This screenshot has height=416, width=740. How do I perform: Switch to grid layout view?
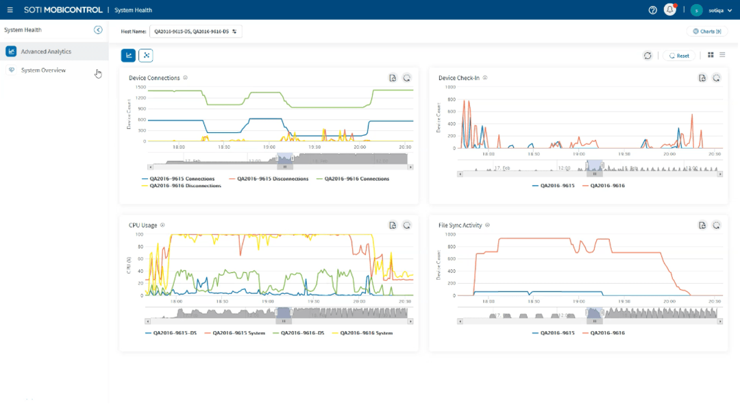click(x=711, y=55)
